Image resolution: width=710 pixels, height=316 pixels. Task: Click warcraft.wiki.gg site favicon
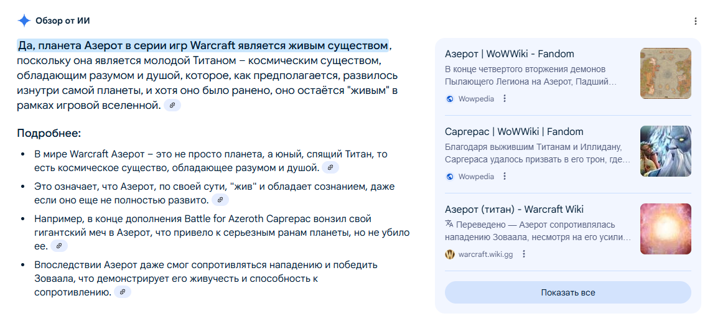tap(450, 254)
